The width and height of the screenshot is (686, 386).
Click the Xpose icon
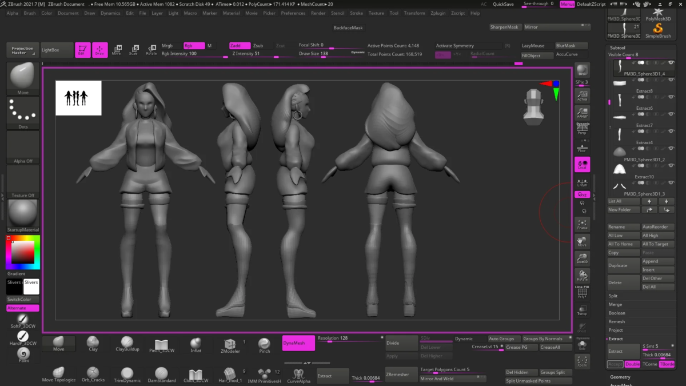(582, 361)
